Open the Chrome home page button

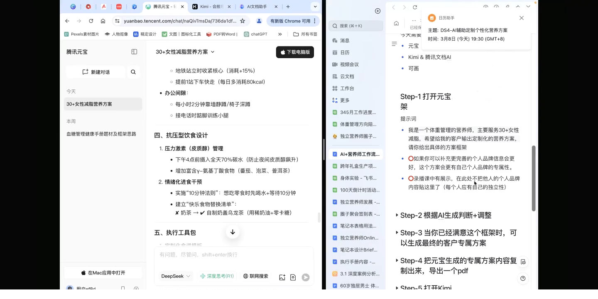[103, 21]
